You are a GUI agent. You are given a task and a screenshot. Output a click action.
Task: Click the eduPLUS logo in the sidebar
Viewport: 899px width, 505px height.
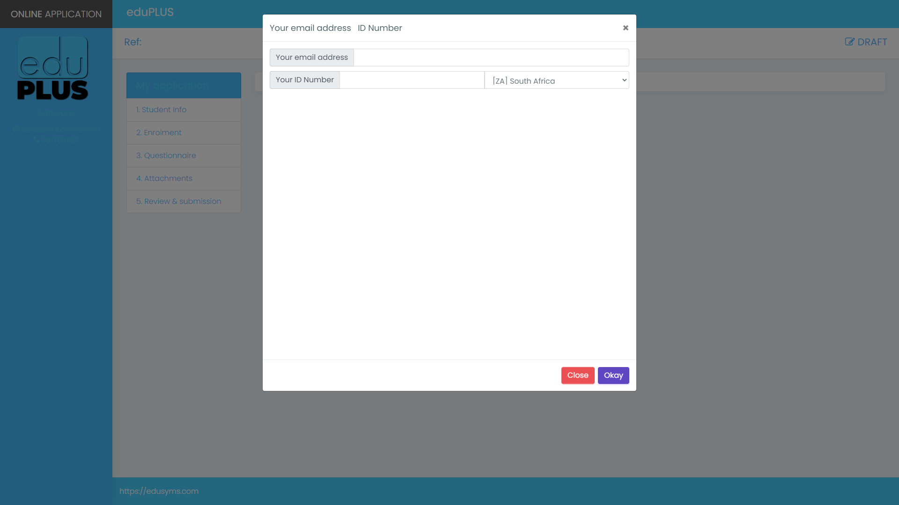pos(53,68)
